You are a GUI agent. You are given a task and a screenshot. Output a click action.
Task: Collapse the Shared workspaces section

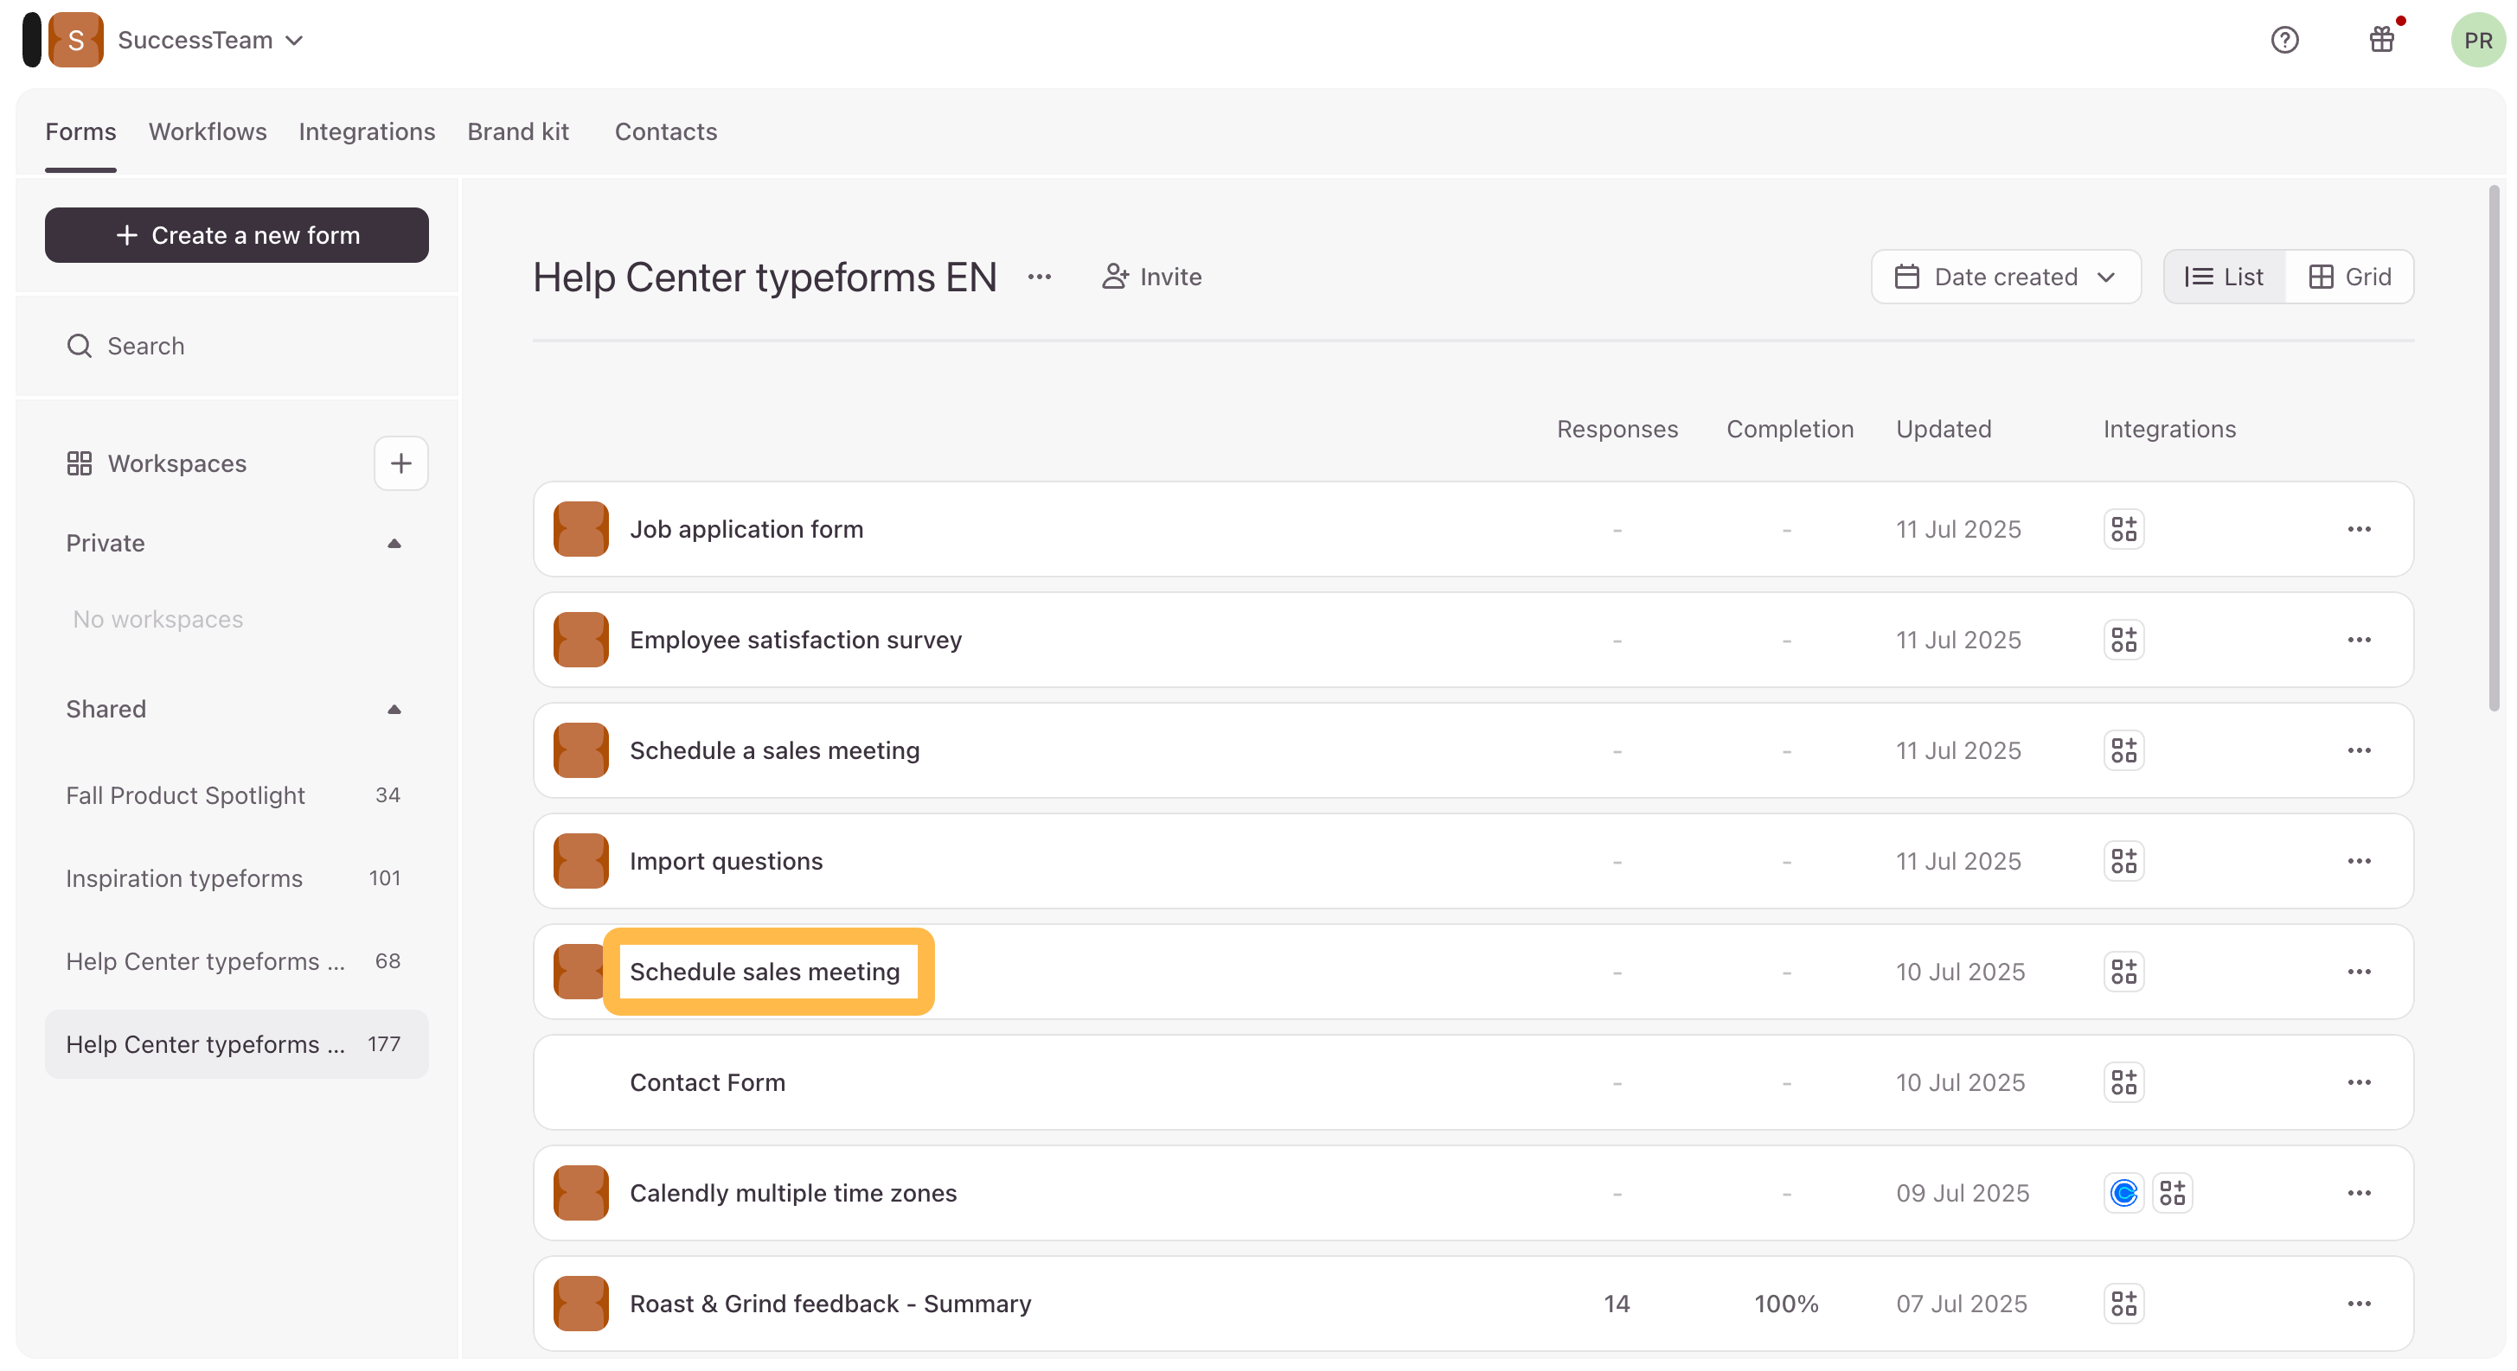point(394,709)
